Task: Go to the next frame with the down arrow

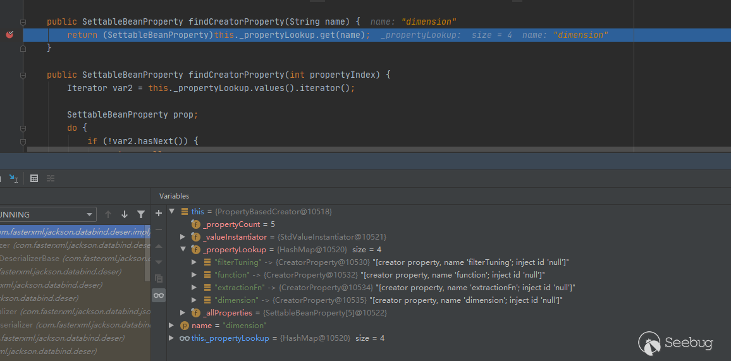Action: [x=125, y=214]
